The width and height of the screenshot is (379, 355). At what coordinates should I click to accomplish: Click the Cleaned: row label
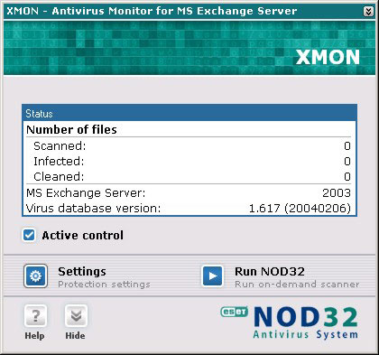(x=59, y=177)
